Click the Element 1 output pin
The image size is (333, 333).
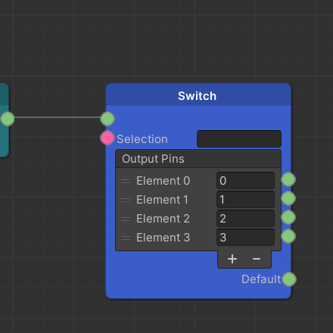pos(288,198)
